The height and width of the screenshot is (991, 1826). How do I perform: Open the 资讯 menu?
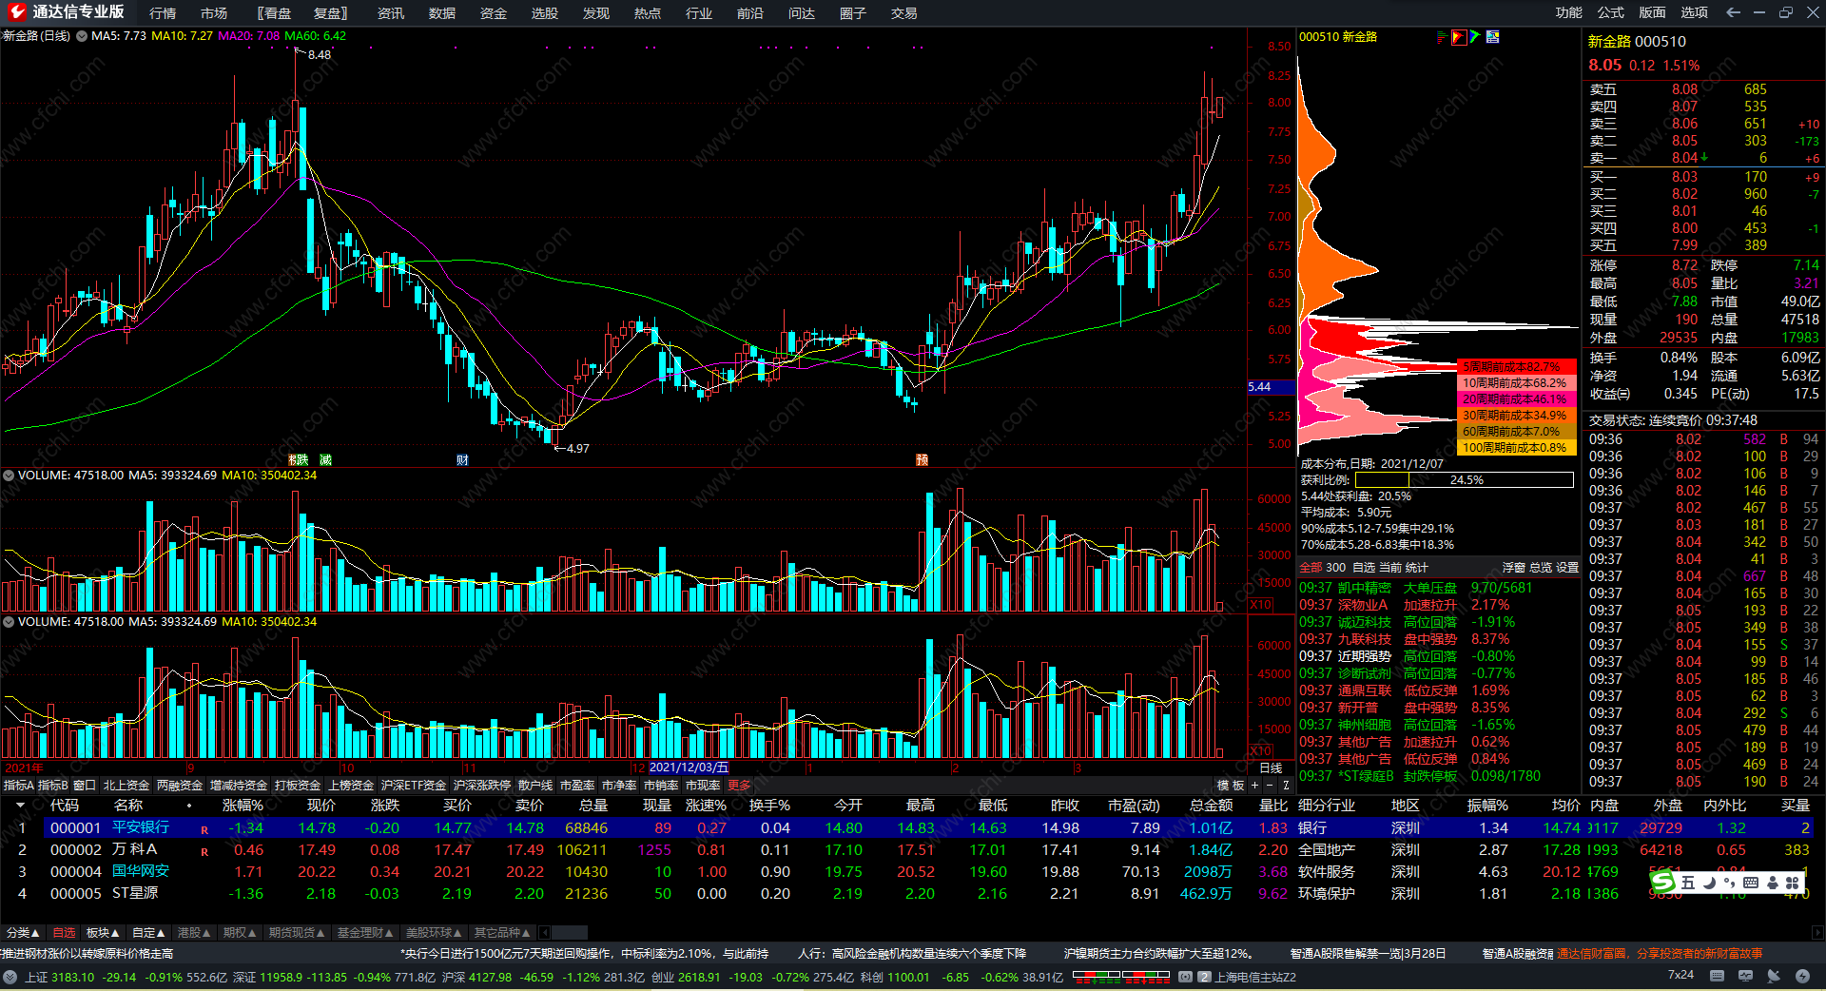coord(390,13)
